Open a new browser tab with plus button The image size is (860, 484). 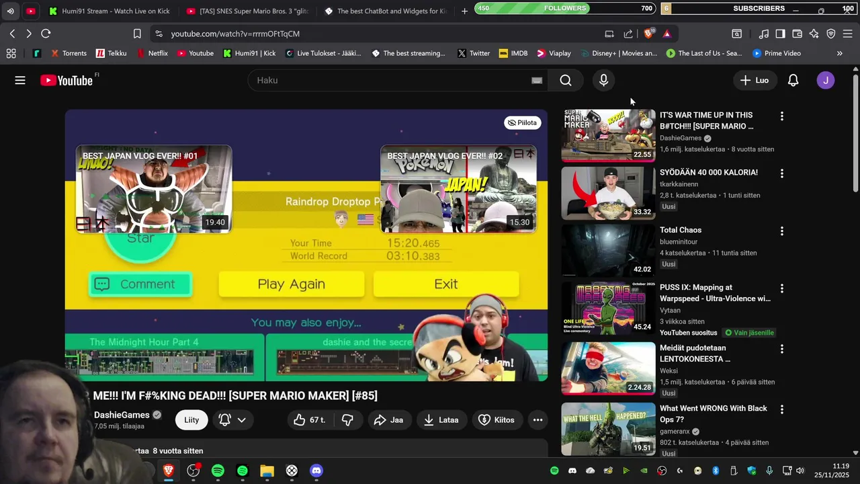(x=464, y=11)
